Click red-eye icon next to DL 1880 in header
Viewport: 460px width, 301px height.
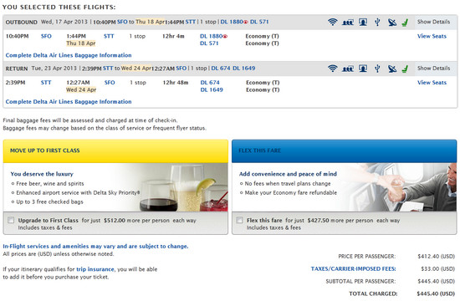246,22
